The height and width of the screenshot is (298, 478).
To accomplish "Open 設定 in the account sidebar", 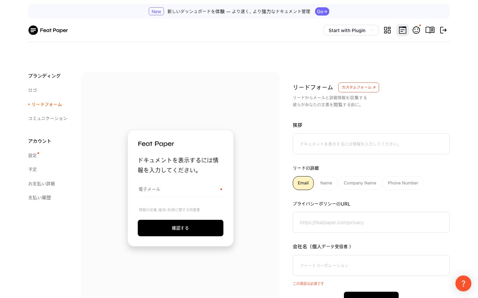I will click(33, 155).
